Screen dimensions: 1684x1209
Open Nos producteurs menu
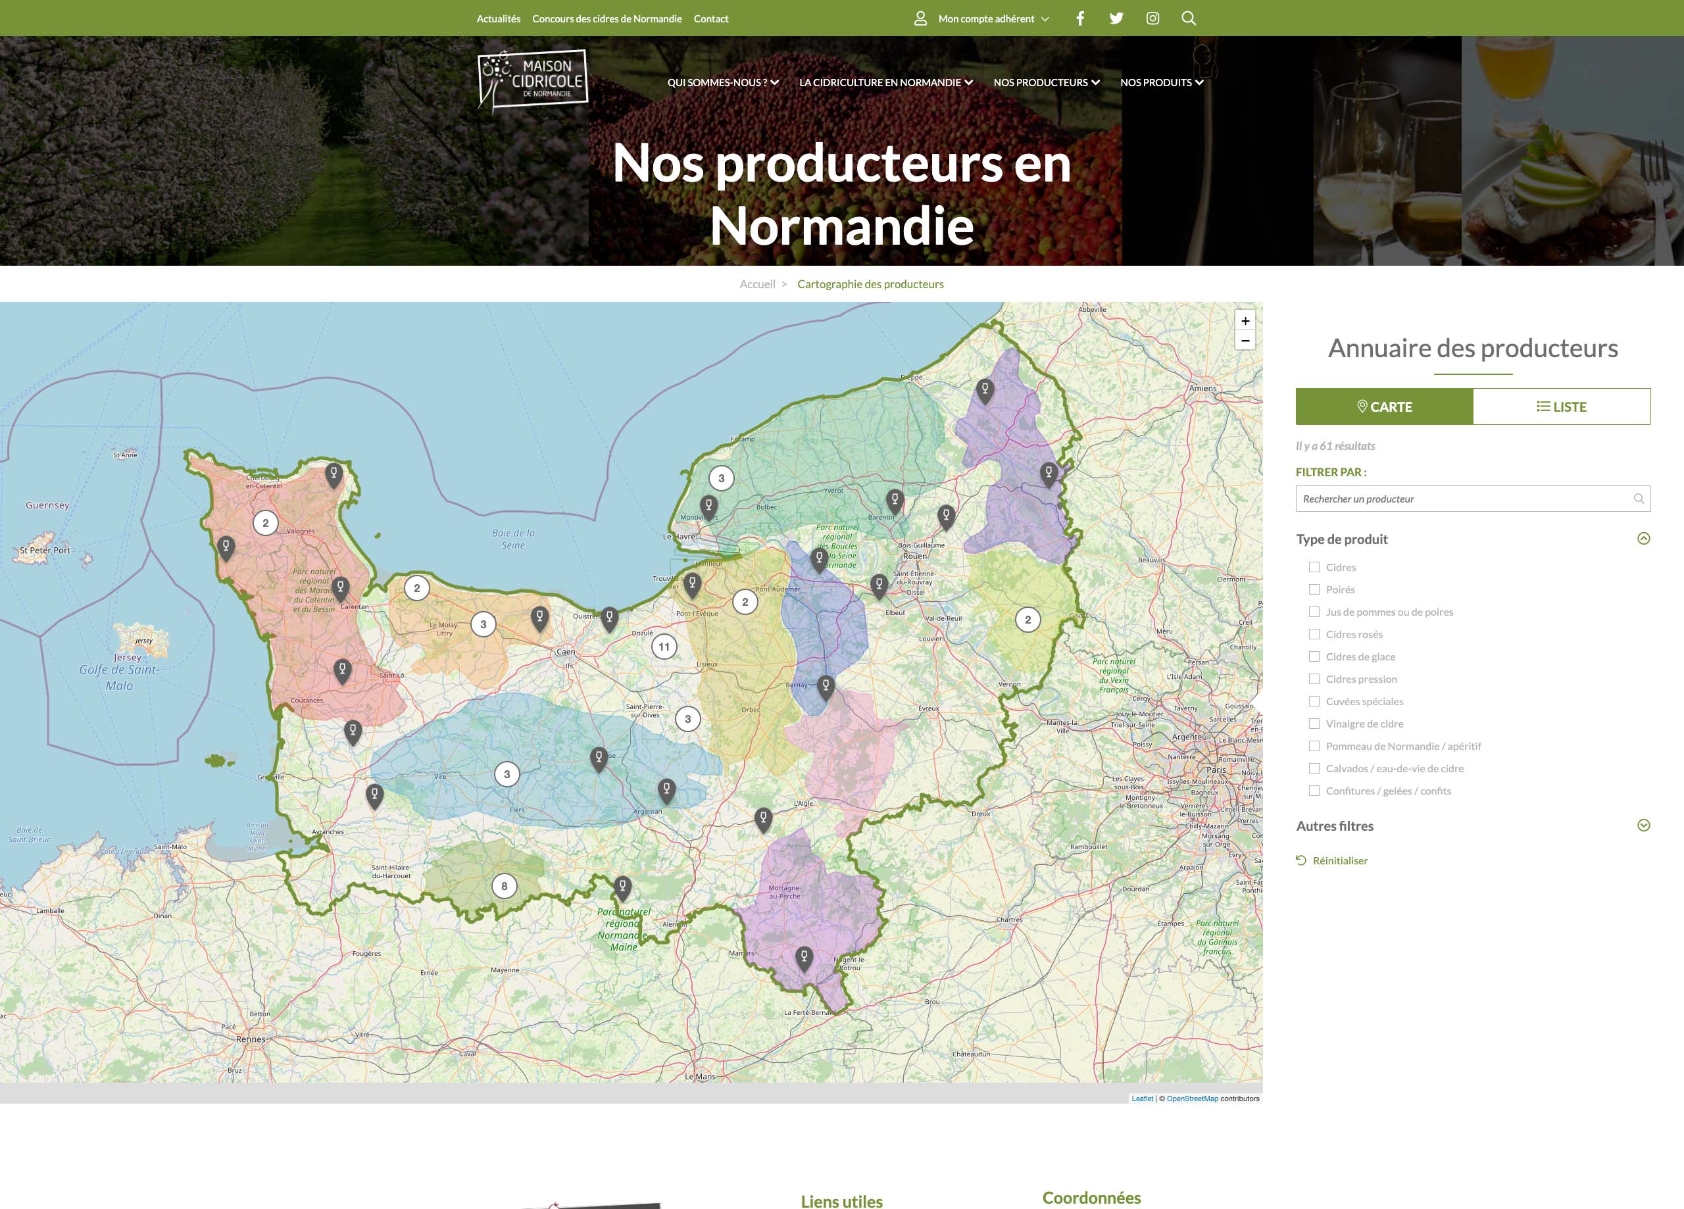coord(1046,82)
